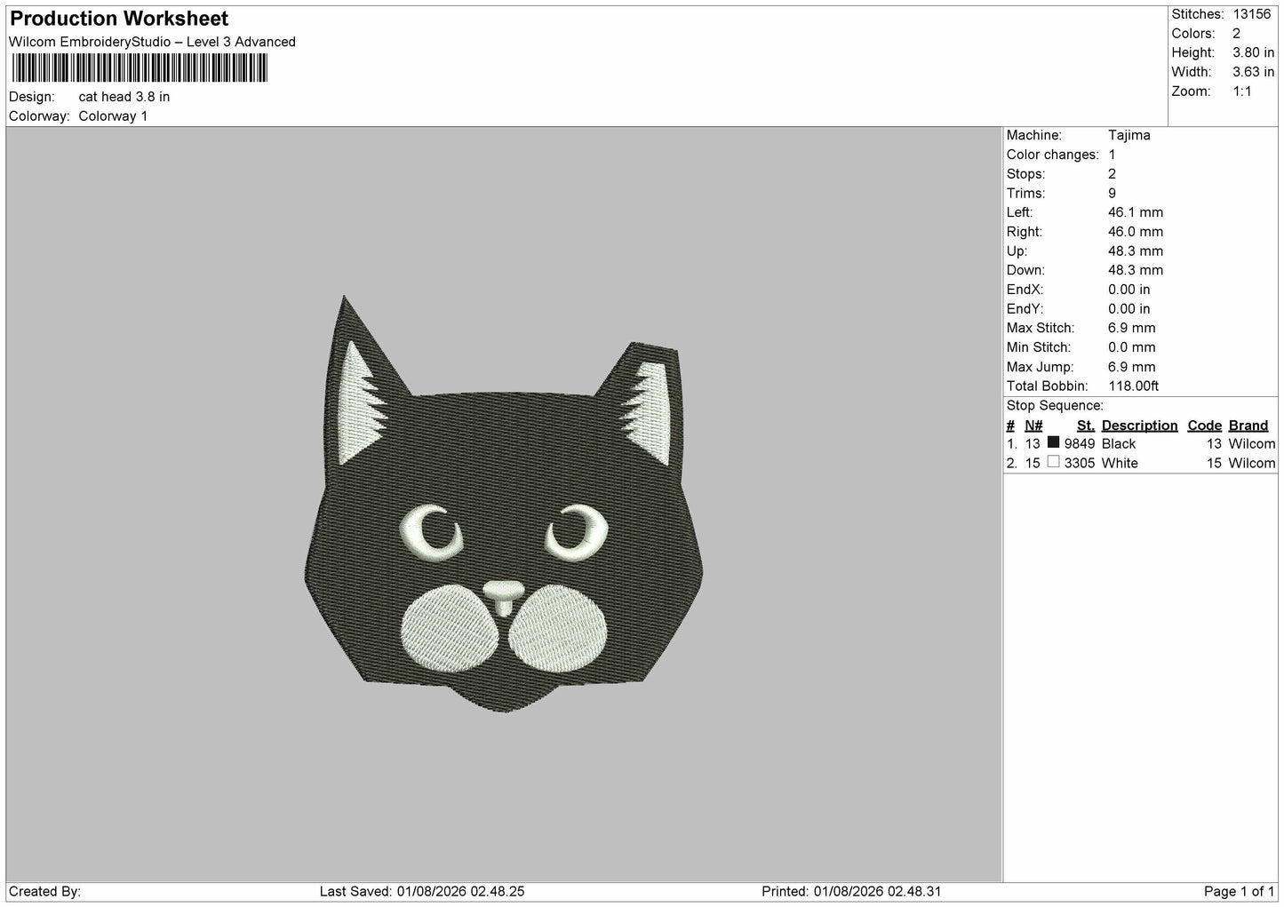
Task: Click the "Stop Sequence:" heading
Action: [x=1055, y=406]
